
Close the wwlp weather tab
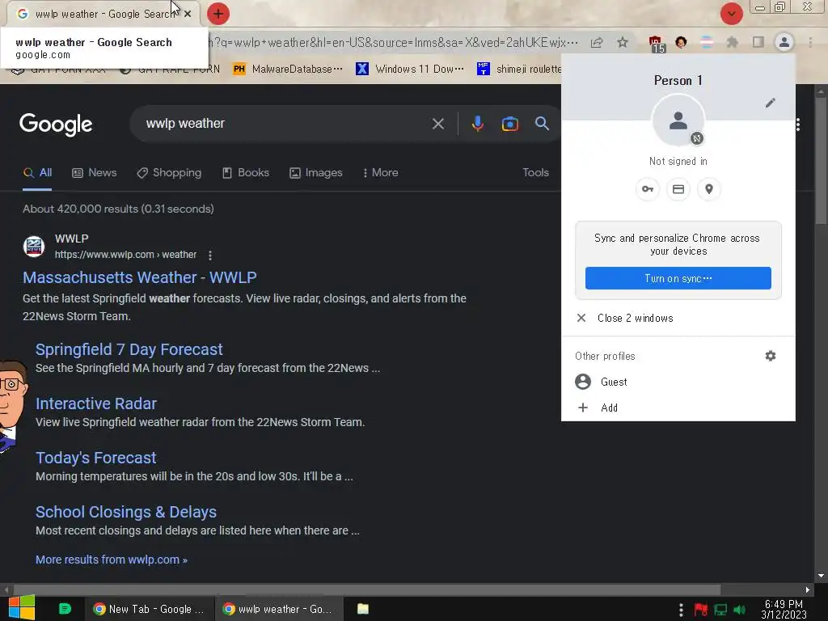(188, 14)
